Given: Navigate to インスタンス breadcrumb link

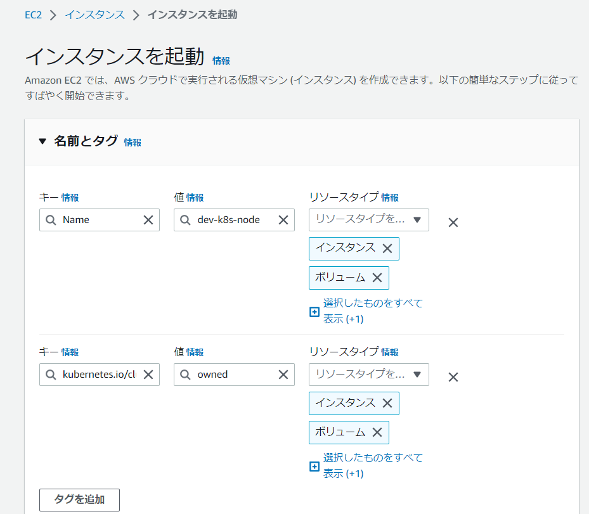Looking at the screenshot, I should point(94,15).
